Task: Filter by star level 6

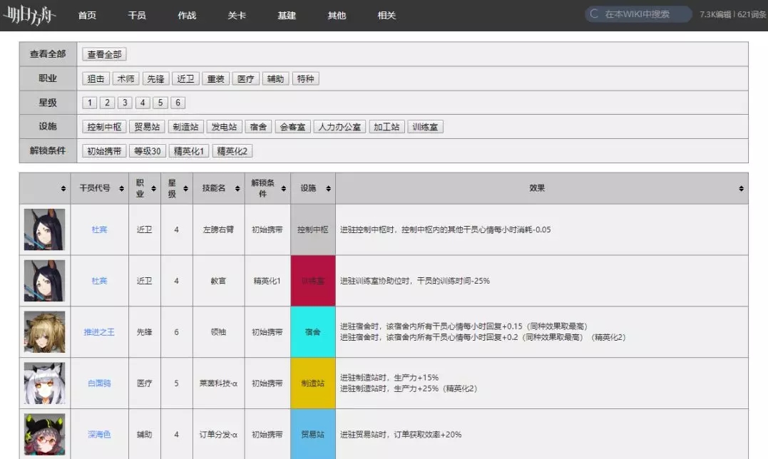Action: pyautogui.click(x=178, y=103)
